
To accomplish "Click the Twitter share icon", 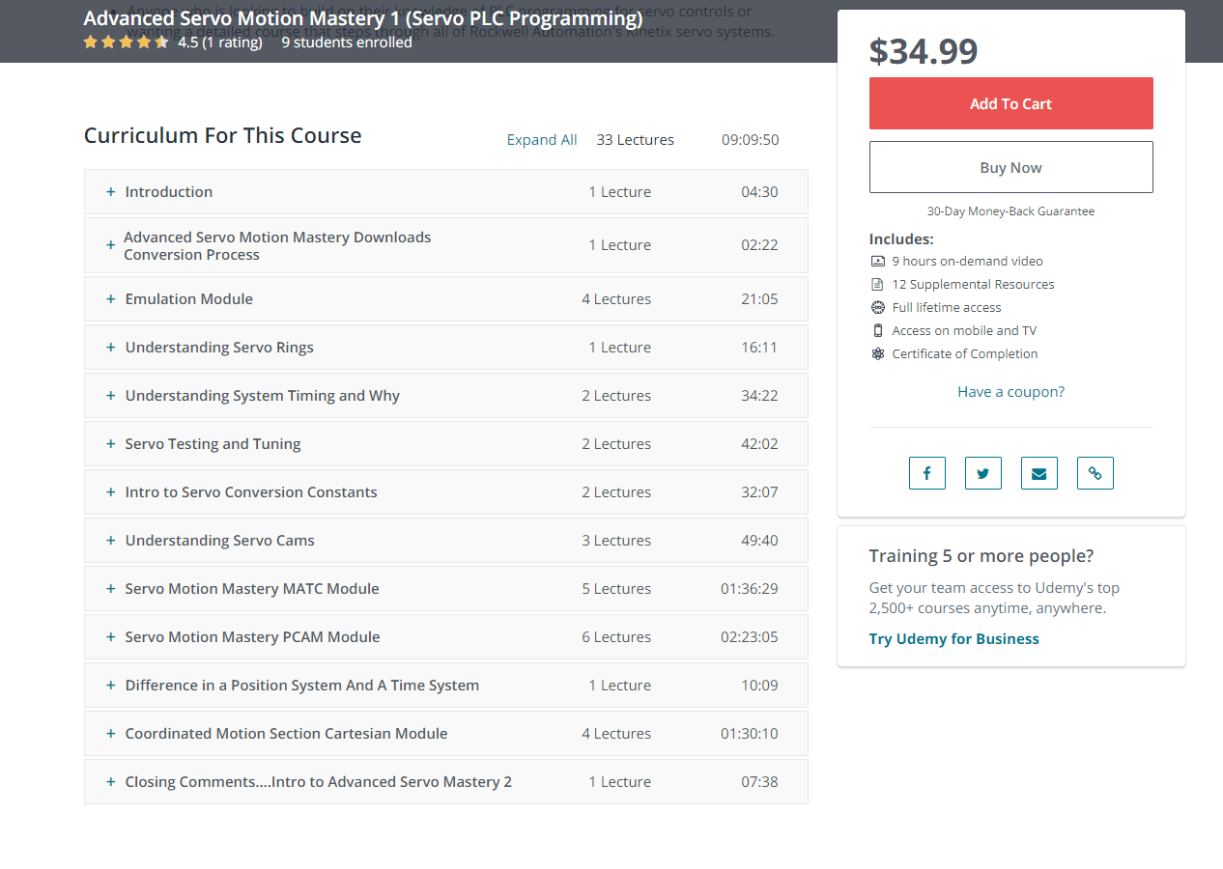I will 982,473.
